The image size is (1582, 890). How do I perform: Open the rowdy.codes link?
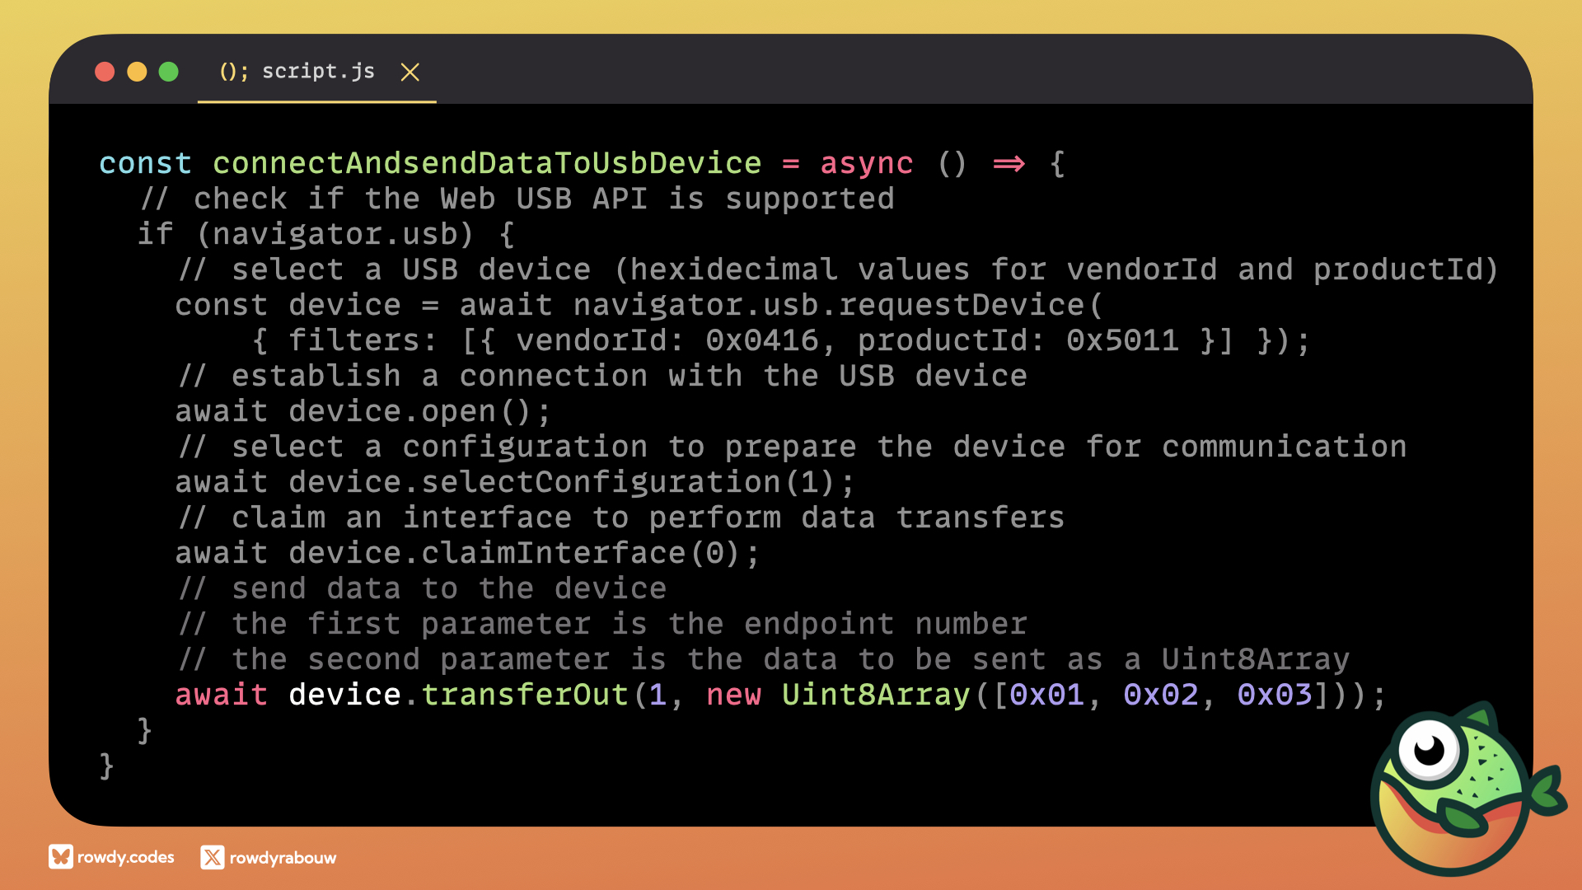pyautogui.click(x=125, y=857)
